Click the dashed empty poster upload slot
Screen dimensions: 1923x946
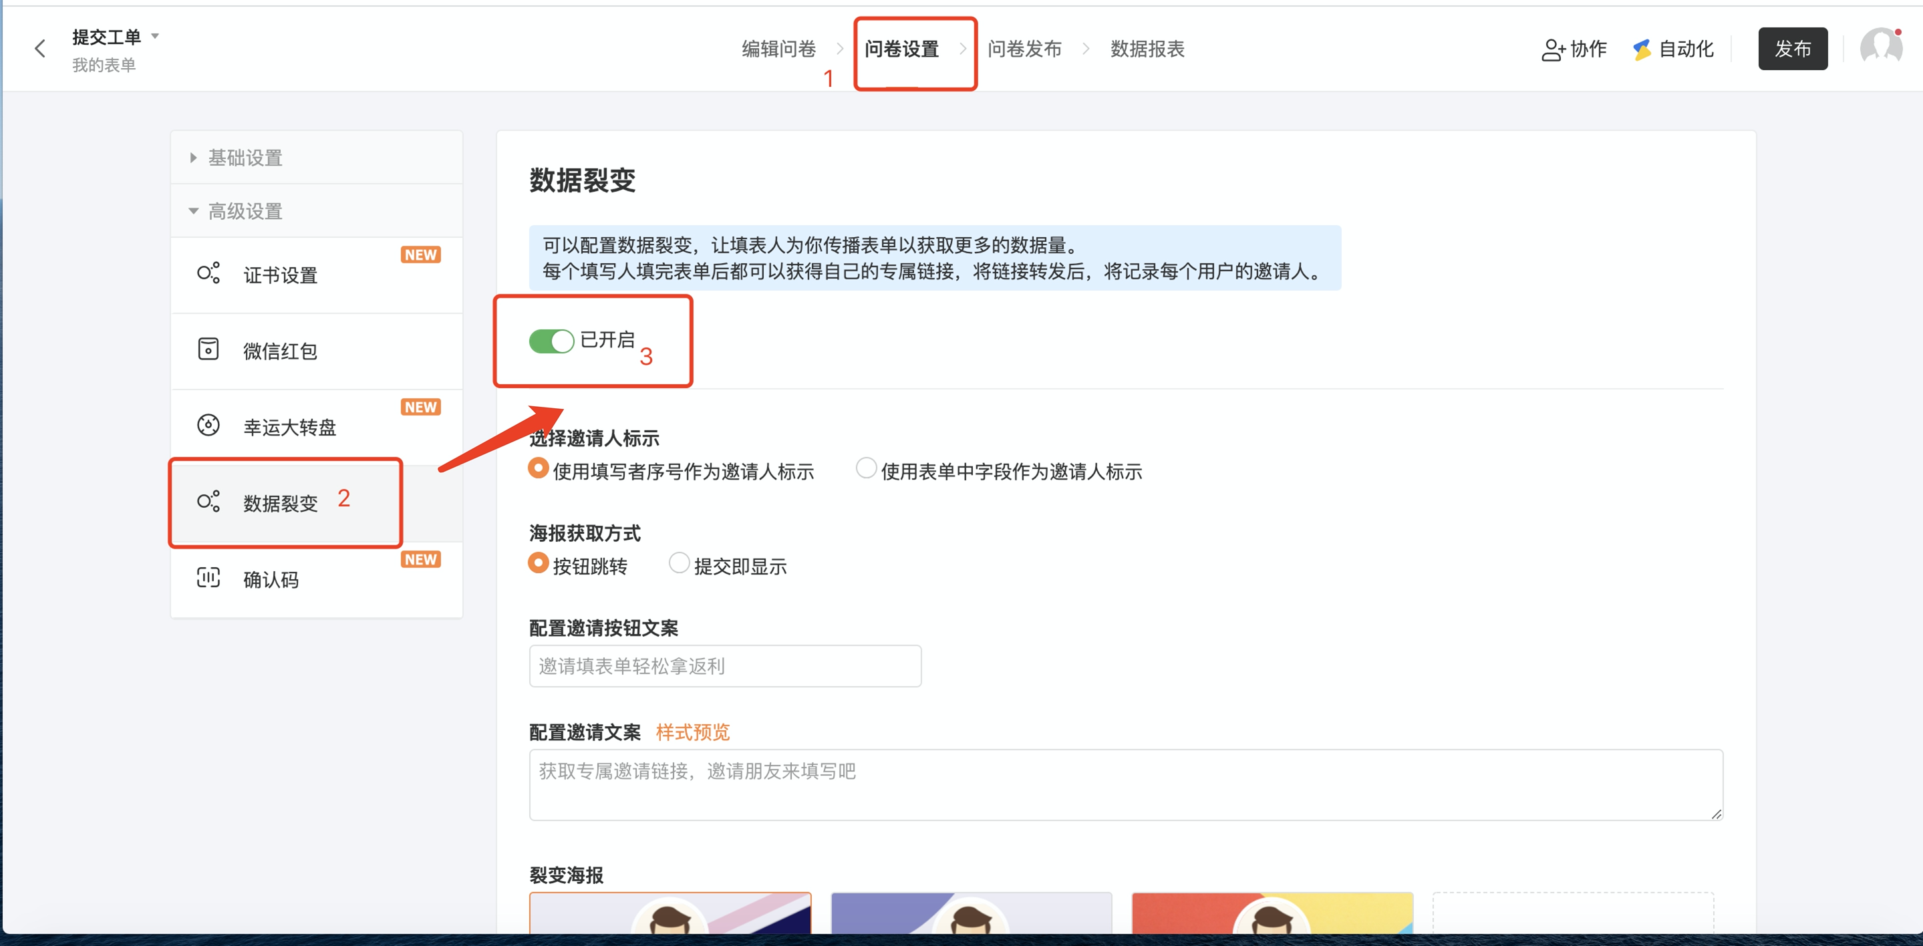click(1573, 913)
